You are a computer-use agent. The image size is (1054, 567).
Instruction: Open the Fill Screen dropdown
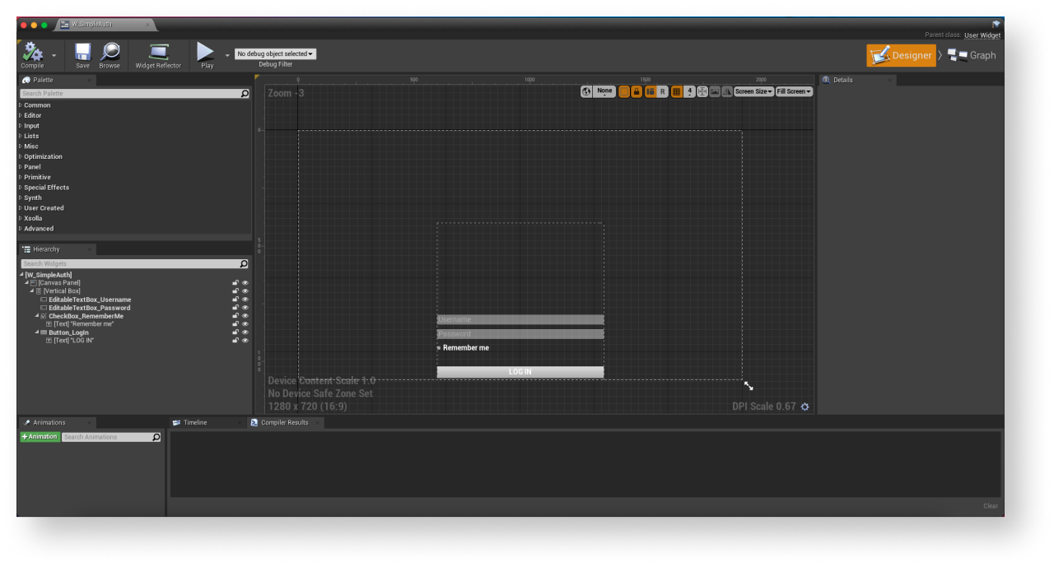(x=794, y=91)
